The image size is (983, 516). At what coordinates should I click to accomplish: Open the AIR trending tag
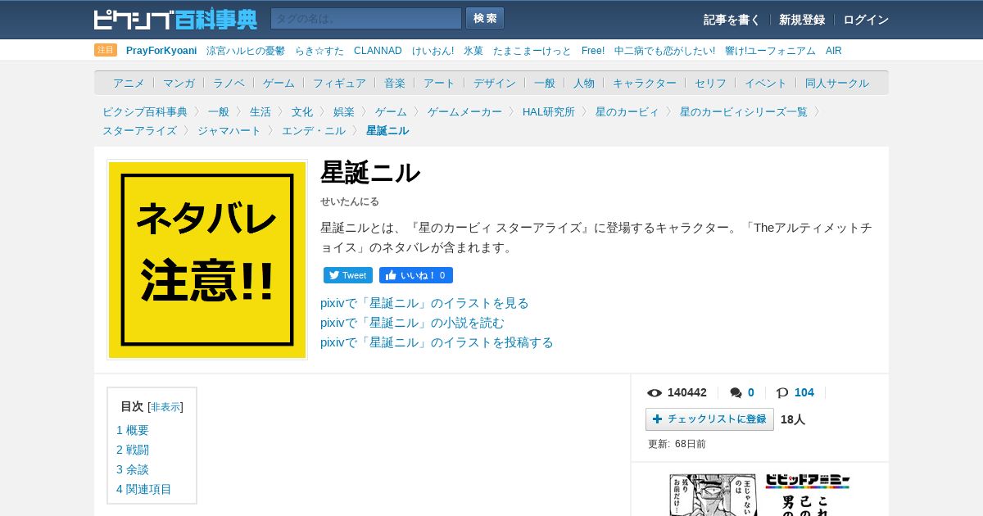tap(834, 51)
